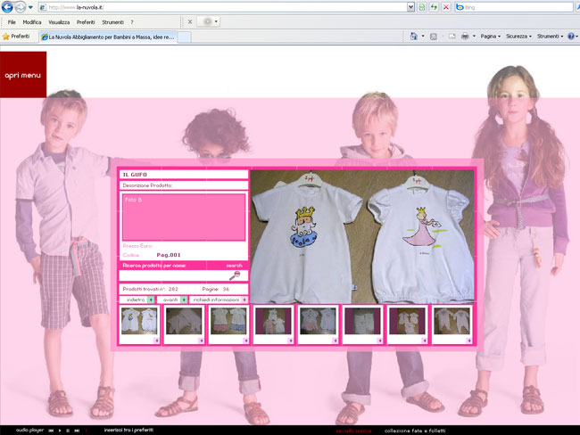Open the Strumenti menu in the menu bar

[x=112, y=22]
